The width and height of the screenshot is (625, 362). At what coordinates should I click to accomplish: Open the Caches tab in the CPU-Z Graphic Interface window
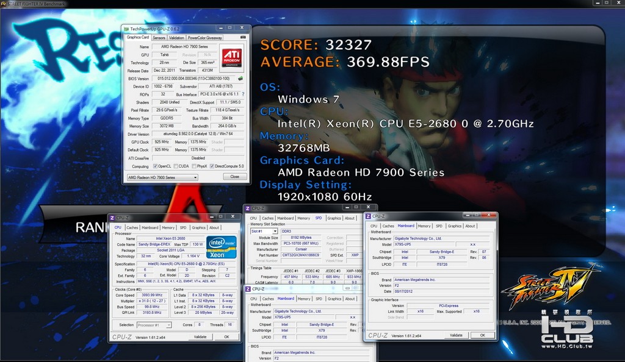click(x=388, y=226)
